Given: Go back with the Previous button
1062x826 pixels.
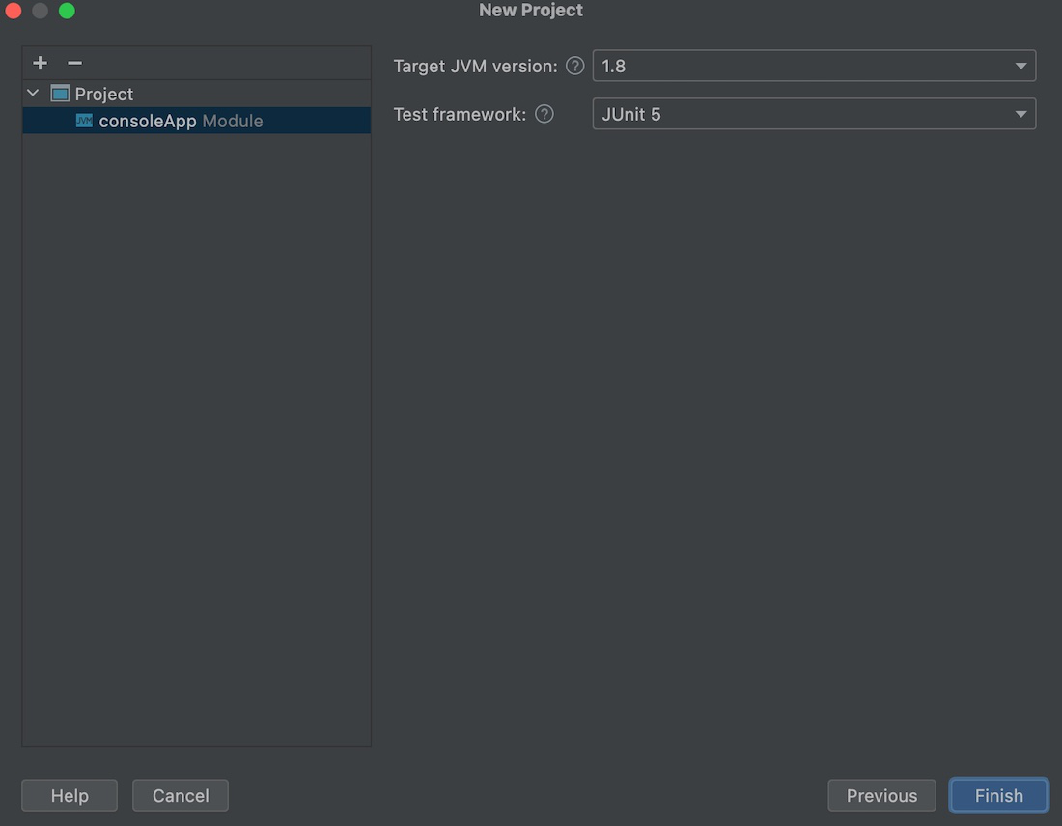Looking at the screenshot, I should coord(881,795).
